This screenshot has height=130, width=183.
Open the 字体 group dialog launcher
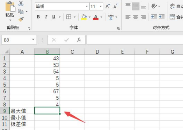[119, 28]
